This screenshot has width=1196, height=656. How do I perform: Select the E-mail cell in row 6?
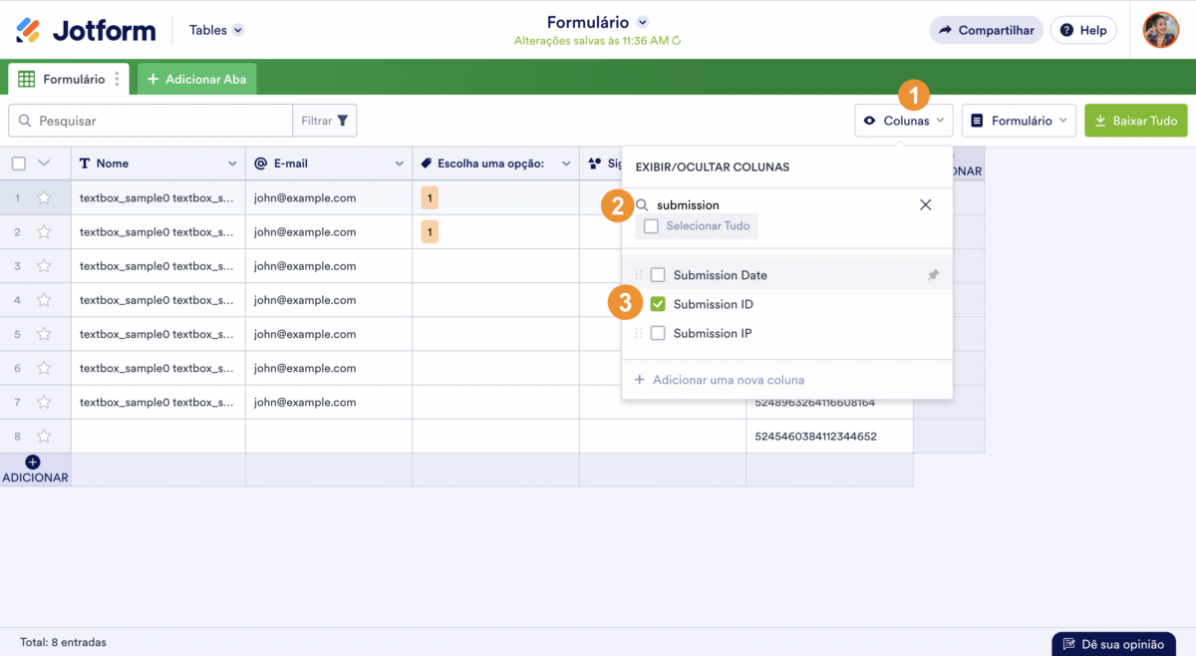click(329, 368)
